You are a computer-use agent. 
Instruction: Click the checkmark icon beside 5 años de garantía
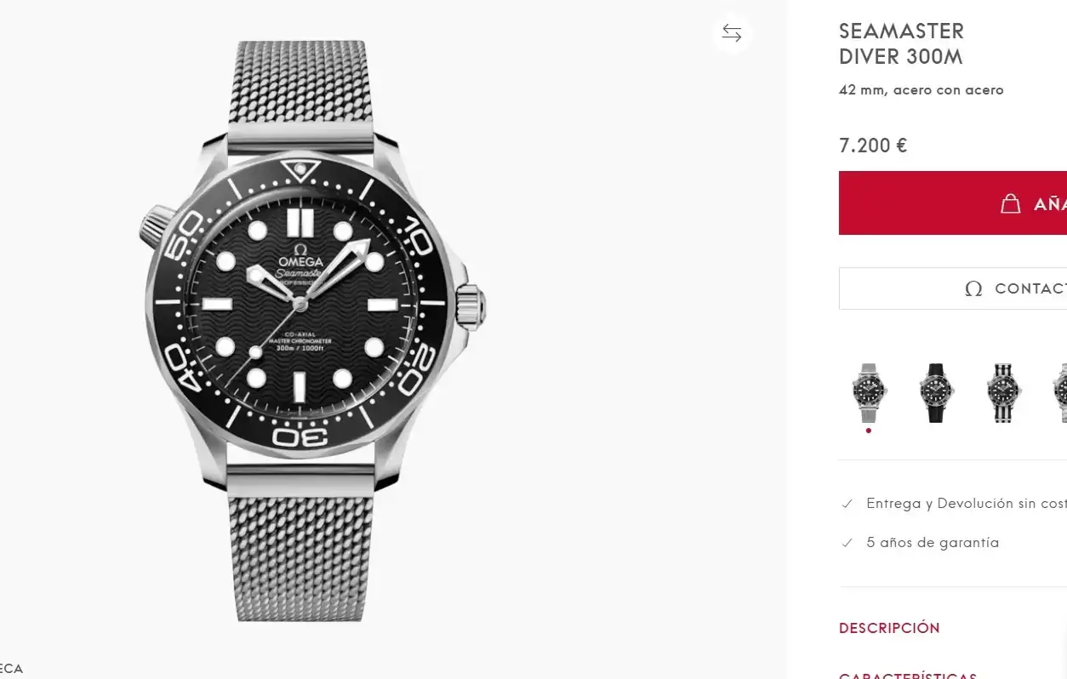click(847, 543)
